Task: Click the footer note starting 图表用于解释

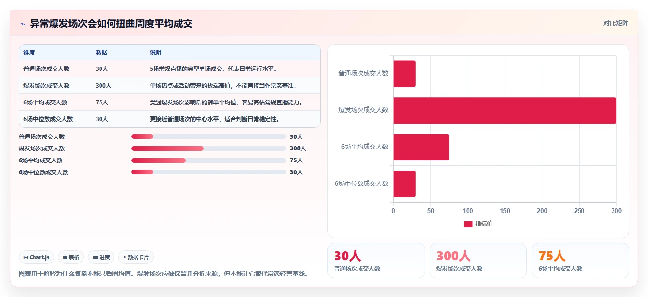Action: point(163,274)
